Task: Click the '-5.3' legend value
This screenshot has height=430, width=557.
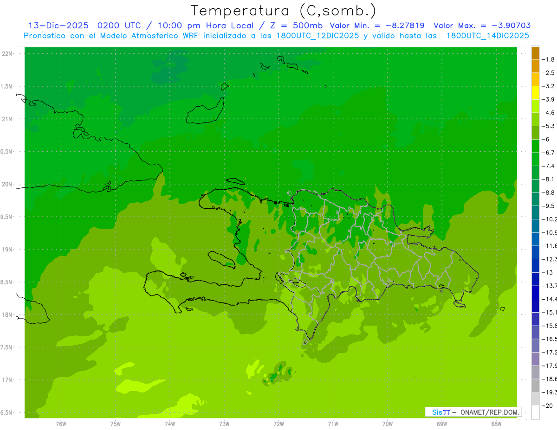Action: tap(549, 126)
